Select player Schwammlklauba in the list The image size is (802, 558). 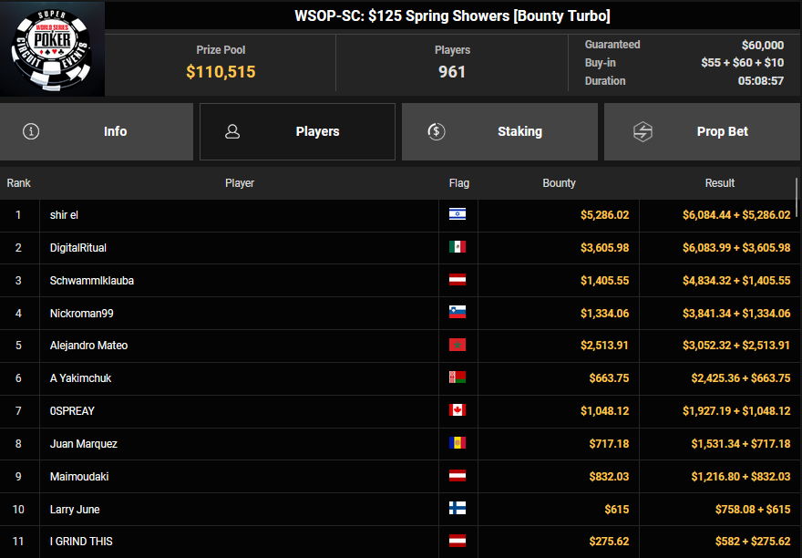pos(92,280)
